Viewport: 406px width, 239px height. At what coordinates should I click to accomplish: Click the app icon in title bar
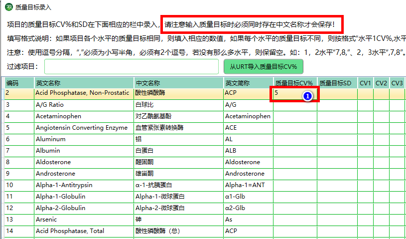click(8, 7)
